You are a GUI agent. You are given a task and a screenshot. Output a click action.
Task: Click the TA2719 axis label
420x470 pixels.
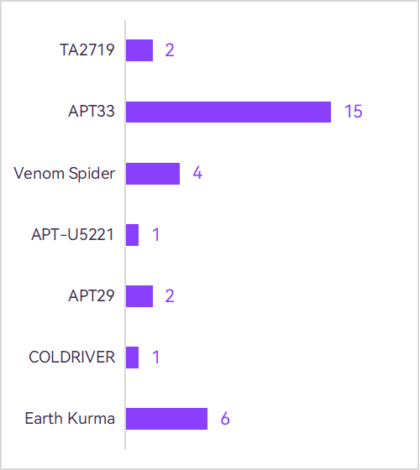[x=87, y=50]
